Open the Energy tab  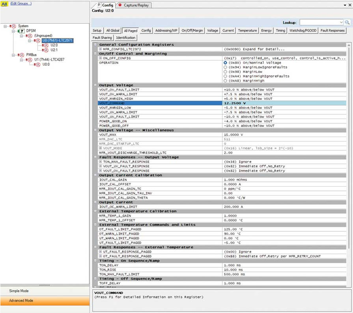pyautogui.click(x=266, y=31)
